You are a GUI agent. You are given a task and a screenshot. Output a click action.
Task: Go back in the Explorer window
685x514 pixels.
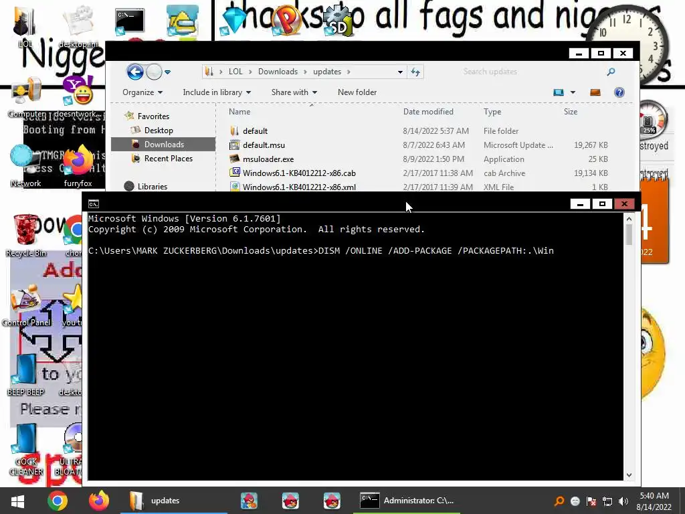pyautogui.click(x=135, y=72)
